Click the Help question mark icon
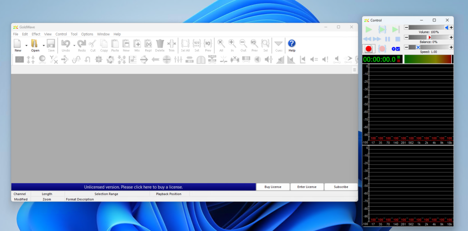468x231 pixels. [292, 44]
